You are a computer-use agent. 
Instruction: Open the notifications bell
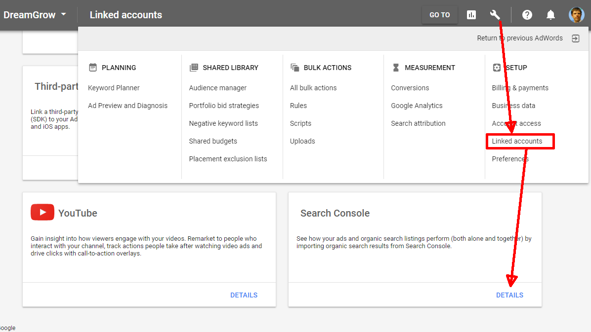550,15
